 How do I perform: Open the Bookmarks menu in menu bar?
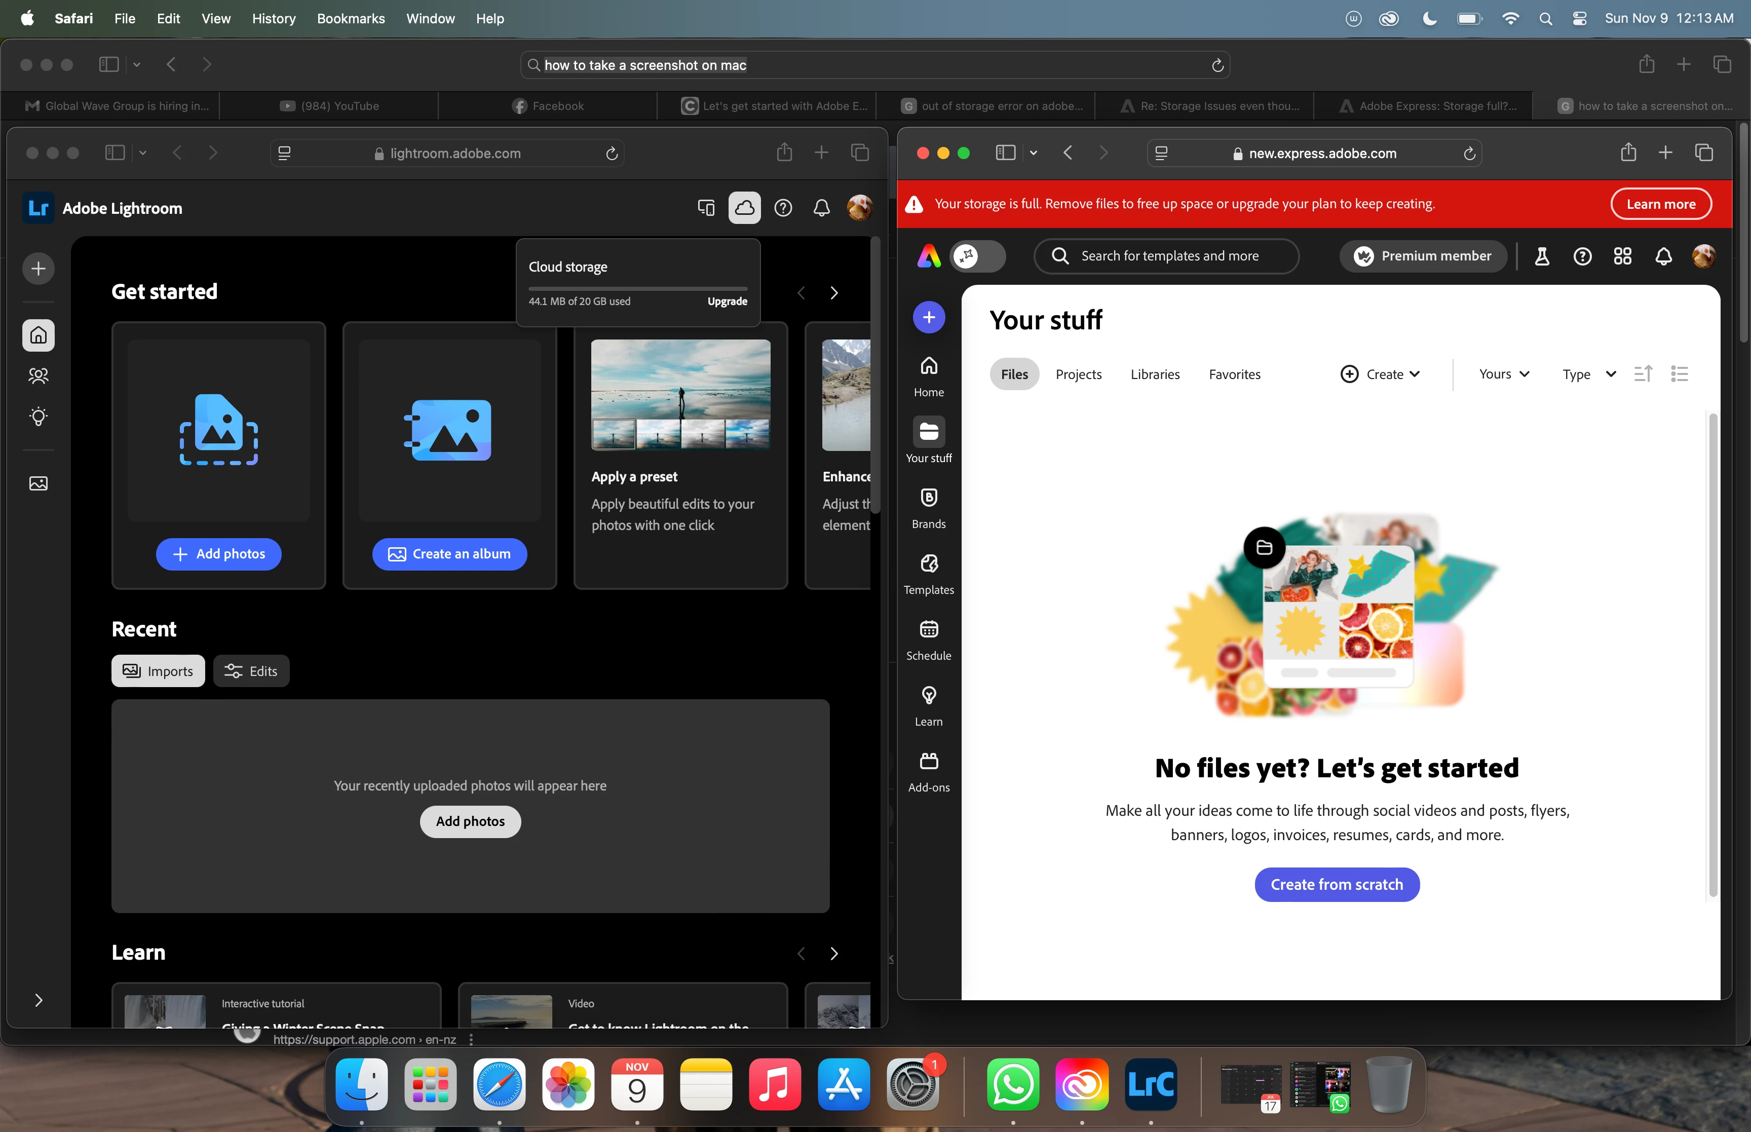pos(351,18)
